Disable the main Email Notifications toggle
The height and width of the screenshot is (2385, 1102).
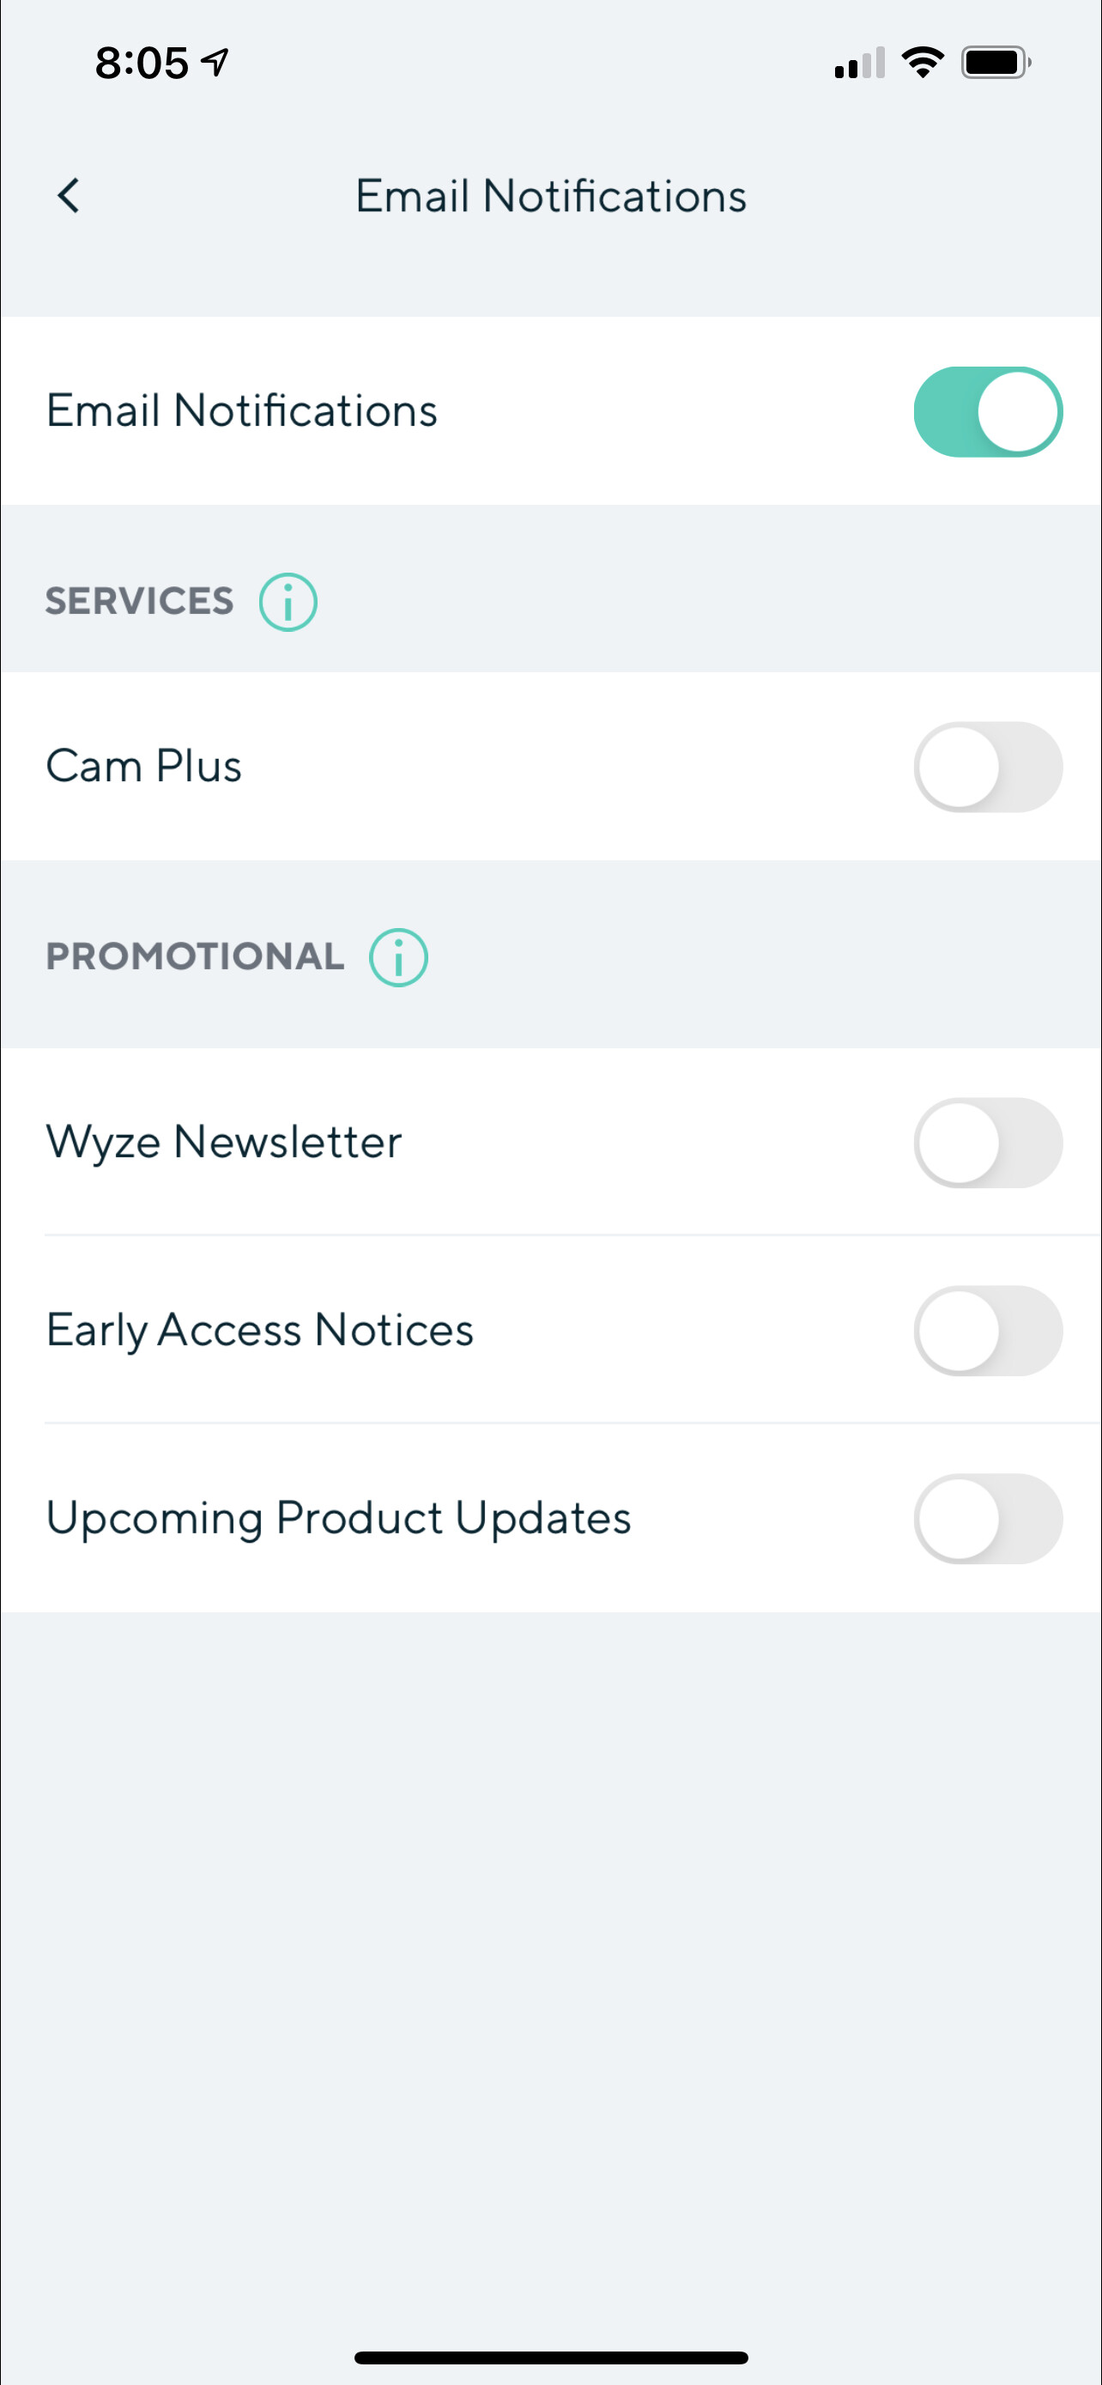click(987, 411)
